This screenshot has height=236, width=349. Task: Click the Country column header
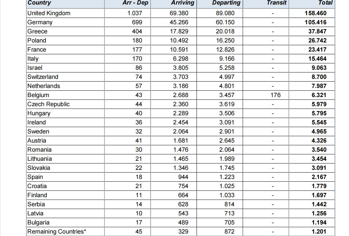39,3
